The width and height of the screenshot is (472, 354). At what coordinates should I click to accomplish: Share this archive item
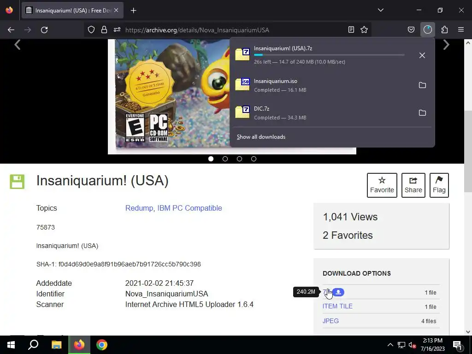point(413,185)
